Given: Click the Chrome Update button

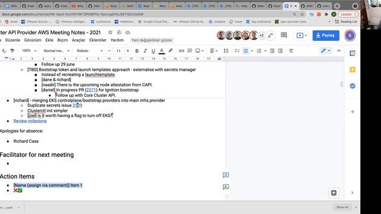Looking at the screenshot, I should click(348, 14).
